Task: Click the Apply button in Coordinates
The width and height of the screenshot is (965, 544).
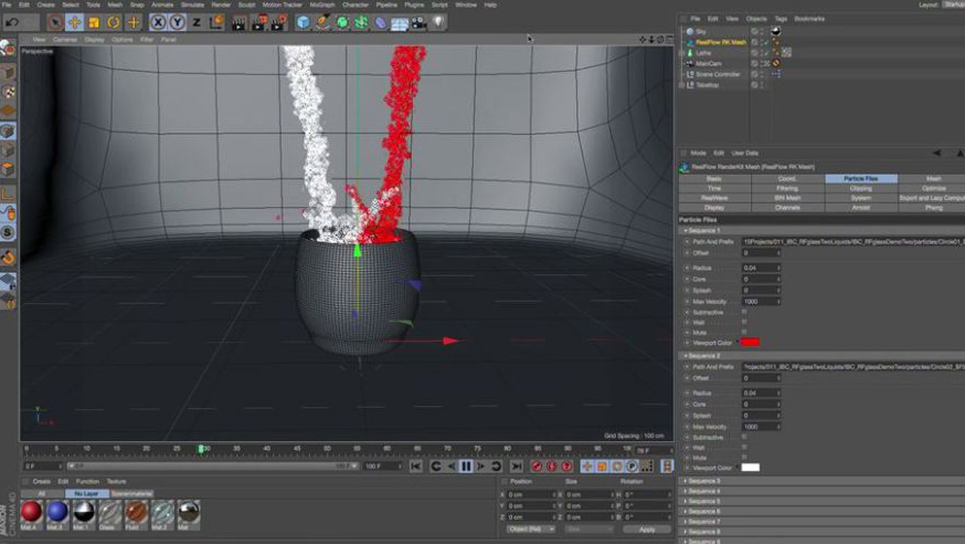Action: click(x=648, y=529)
